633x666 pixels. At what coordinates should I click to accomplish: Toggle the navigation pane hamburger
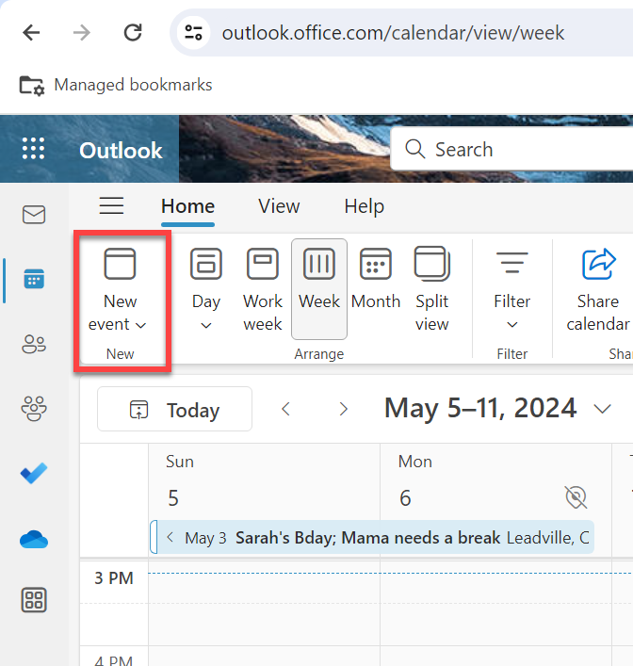[112, 206]
